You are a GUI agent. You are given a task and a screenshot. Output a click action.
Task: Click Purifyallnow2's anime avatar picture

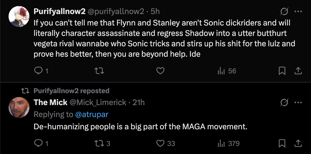pos(18,16)
